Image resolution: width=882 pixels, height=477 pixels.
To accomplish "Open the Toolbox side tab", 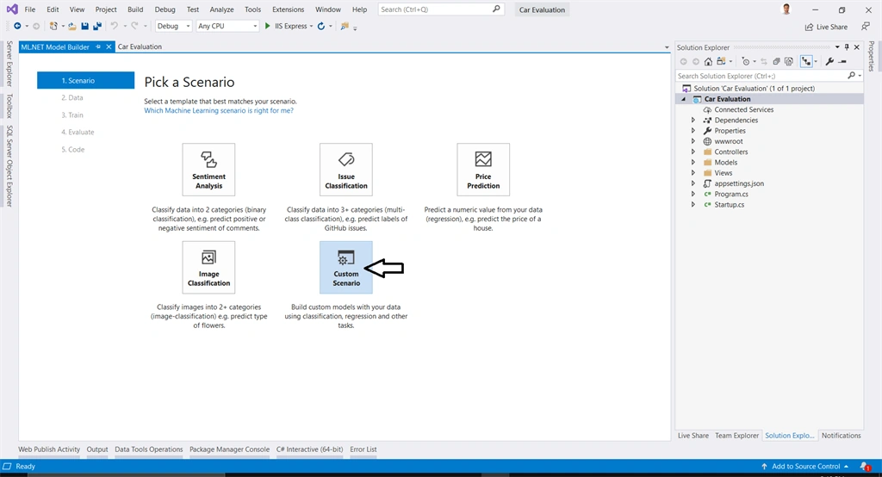I will (9, 106).
